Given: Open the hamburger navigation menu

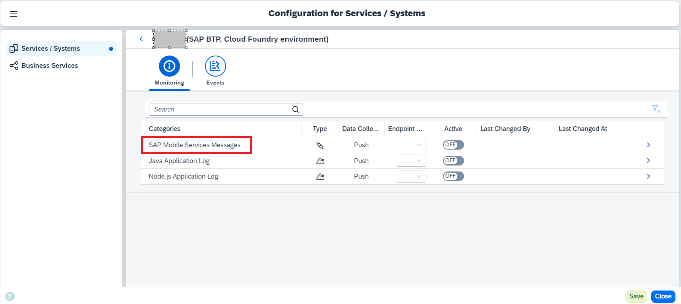Looking at the screenshot, I should pos(14,14).
